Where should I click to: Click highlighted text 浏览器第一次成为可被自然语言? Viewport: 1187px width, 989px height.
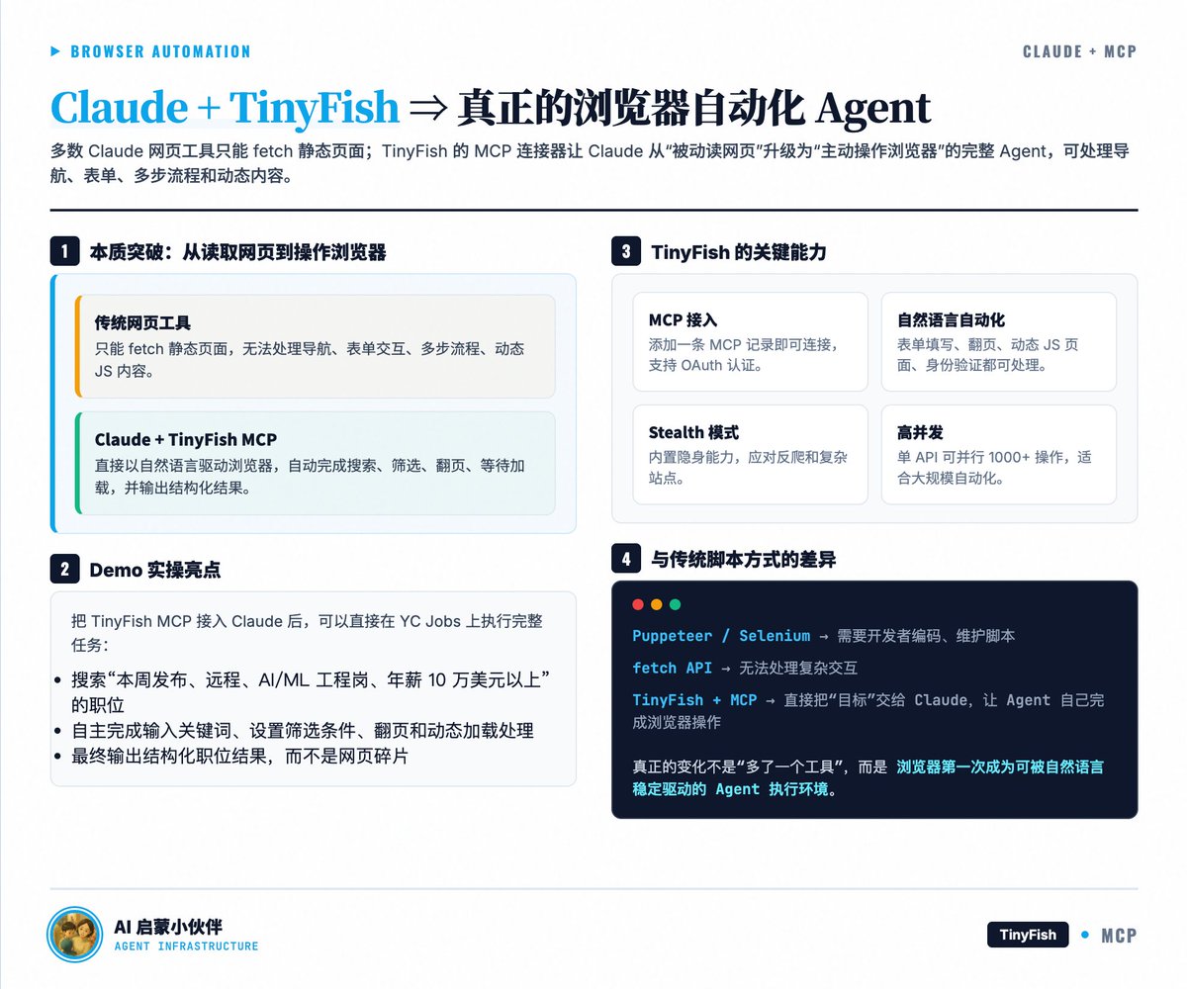1000,765
